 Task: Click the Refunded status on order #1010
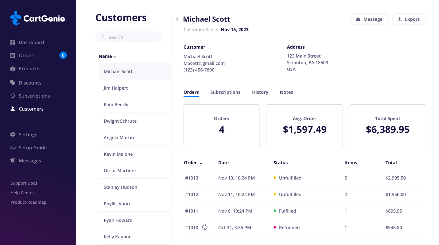pos(287,227)
